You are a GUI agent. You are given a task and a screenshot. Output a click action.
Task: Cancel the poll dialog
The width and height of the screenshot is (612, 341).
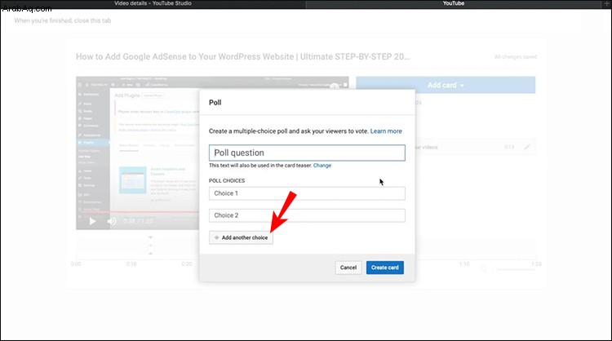pyautogui.click(x=348, y=268)
